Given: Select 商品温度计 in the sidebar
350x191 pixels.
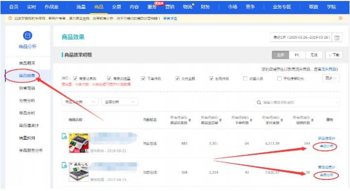Looking at the screenshot, I should click(29, 126).
